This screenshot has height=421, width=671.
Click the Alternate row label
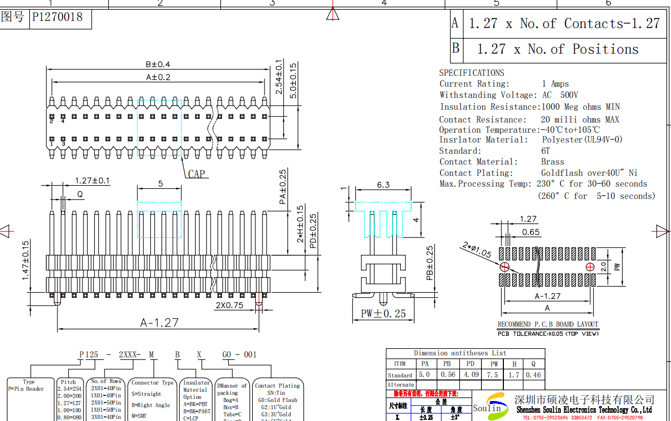click(400, 385)
